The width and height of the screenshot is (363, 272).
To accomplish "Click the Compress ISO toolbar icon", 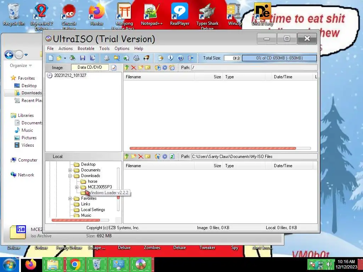I will (x=116, y=58).
